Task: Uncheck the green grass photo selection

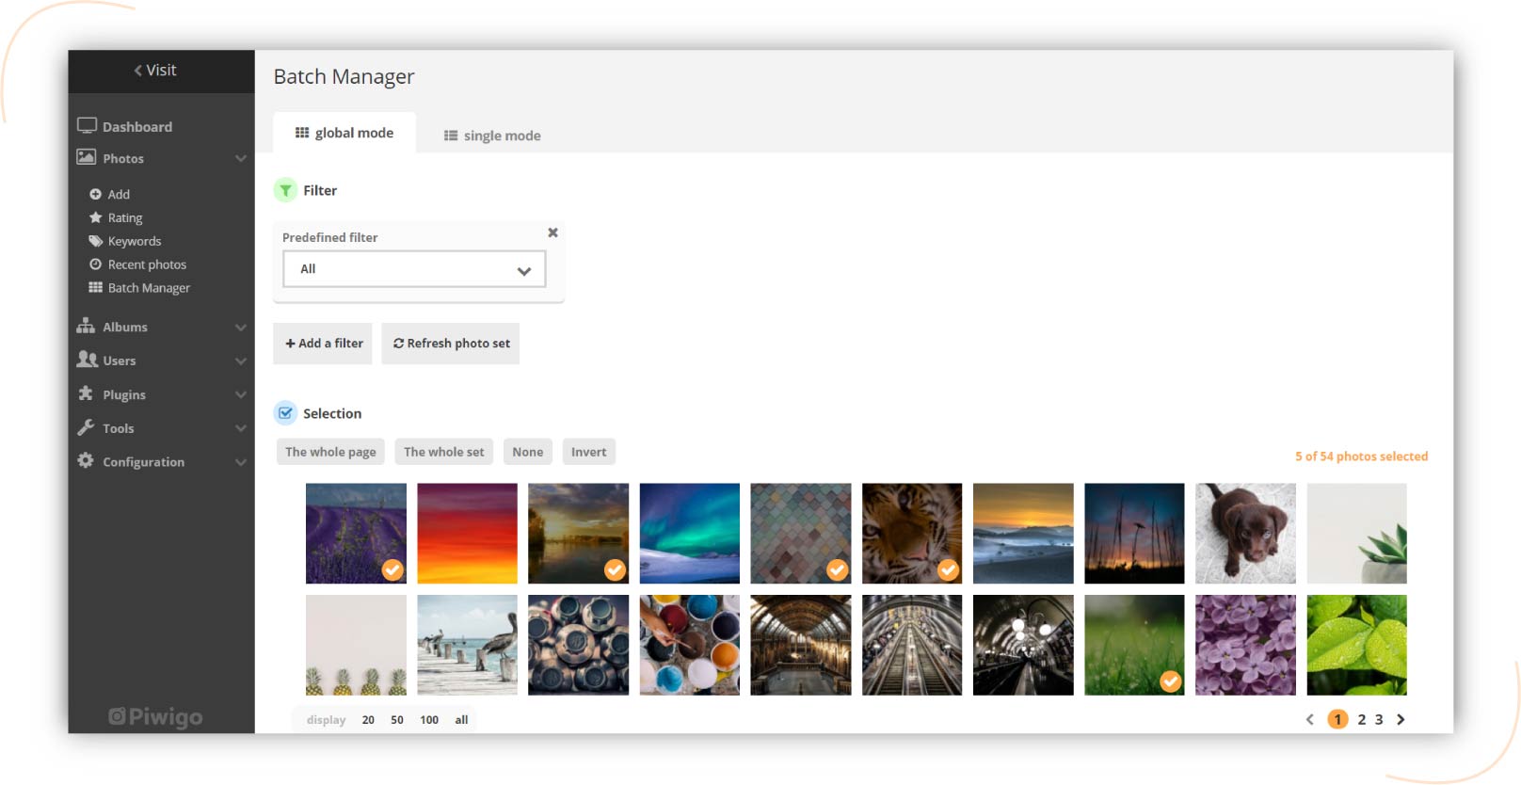Action: (1170, 681)
